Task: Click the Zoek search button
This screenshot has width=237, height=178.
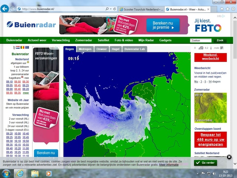Action: click(220, 40)
